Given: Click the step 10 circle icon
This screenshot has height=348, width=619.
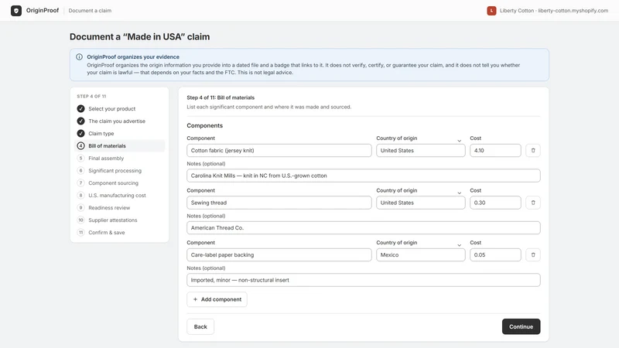Looking at the screenshot, I should tap(80, 220).
